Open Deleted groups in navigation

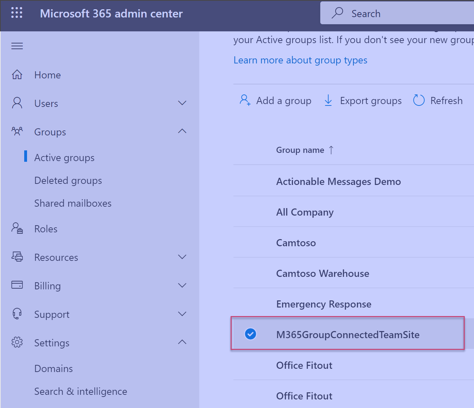68,181
